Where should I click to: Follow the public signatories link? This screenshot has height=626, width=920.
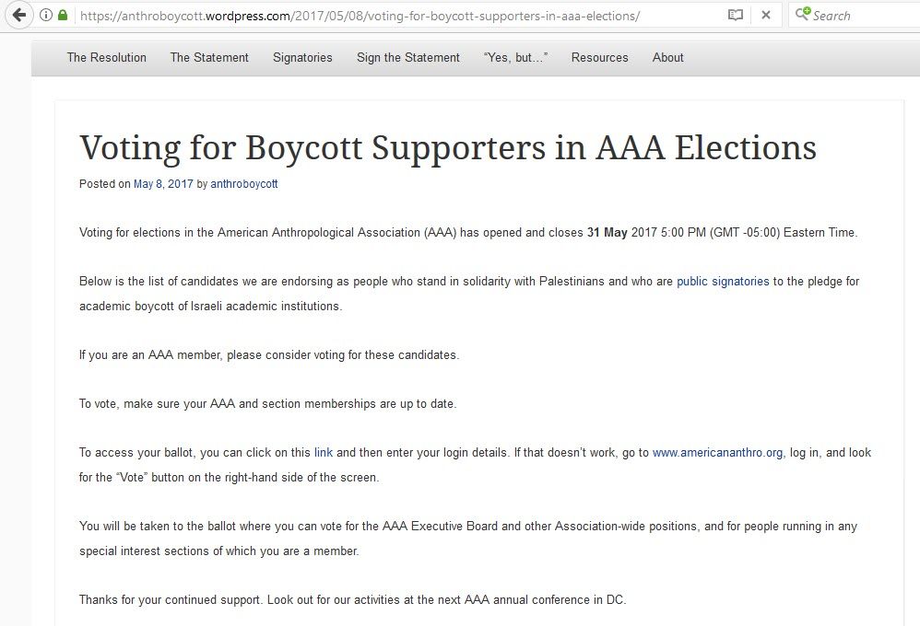pos(723,282)
